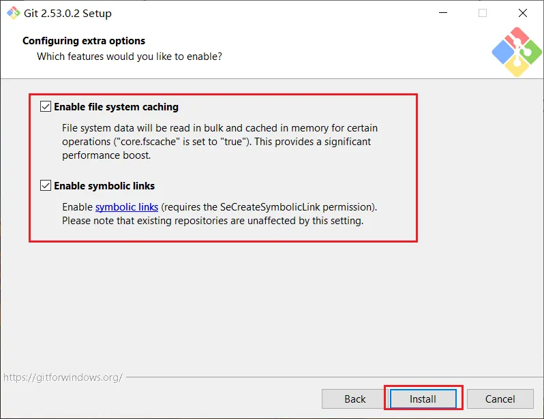Click the Git icon in the title bar
The height and width of the screenshot is (419, 544).
coord(14,13)
